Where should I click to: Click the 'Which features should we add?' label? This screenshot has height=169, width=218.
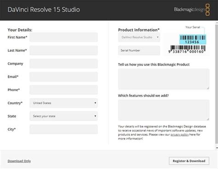(x=143, y=96)
